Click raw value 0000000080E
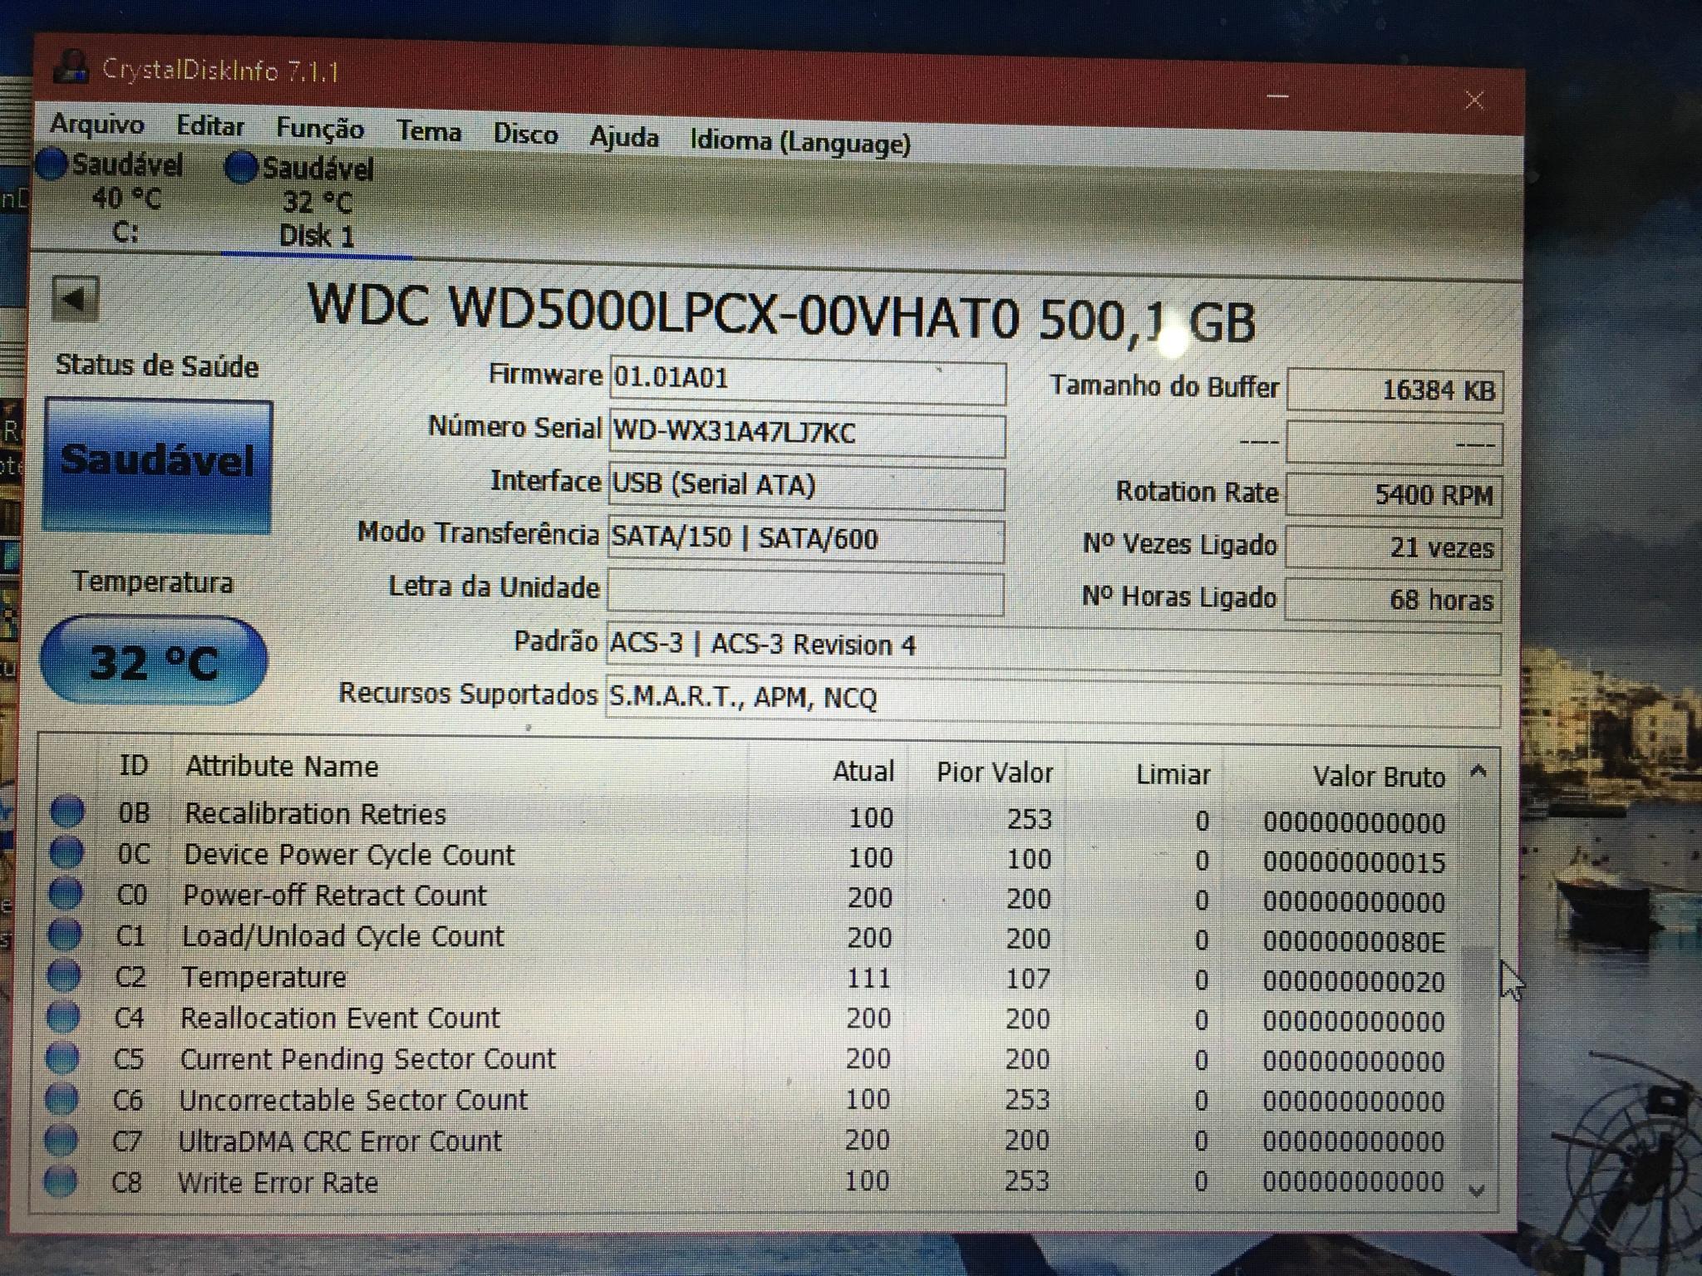The height and width of the screenshot is (1276, 1702). click(x=1354, y=941)
